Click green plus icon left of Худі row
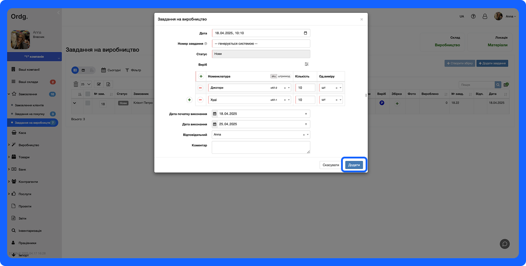This screenshot has height=266, width=526. click(190, 100)
